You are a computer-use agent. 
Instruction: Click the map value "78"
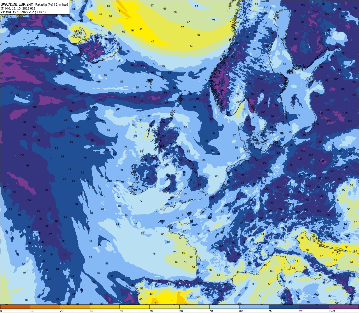214,20
